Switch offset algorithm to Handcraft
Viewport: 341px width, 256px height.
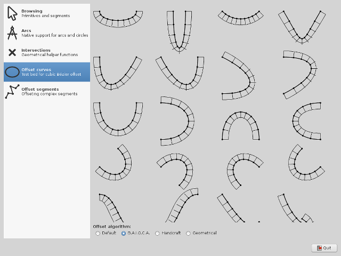(157, 233)
